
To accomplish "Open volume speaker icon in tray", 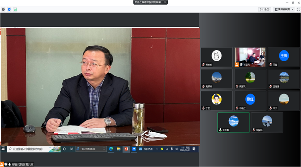I will point(177,149).
